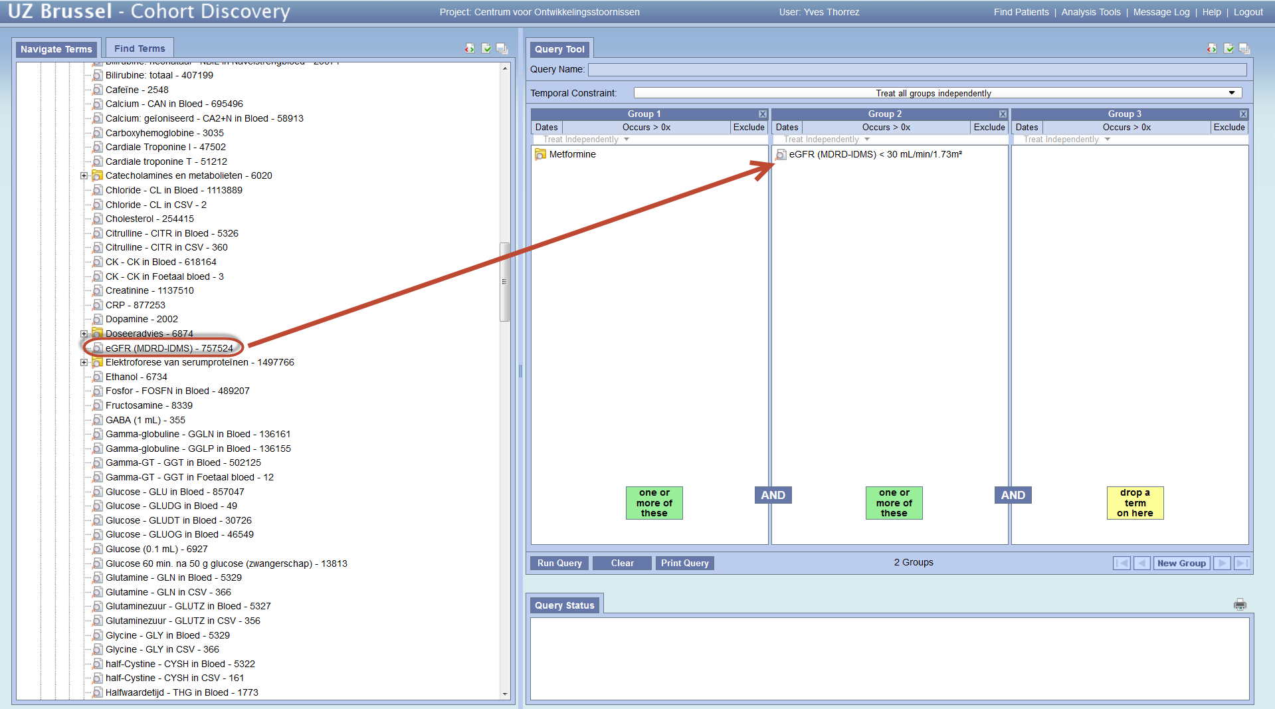Go to last group page arrow

click(1242, 563)
